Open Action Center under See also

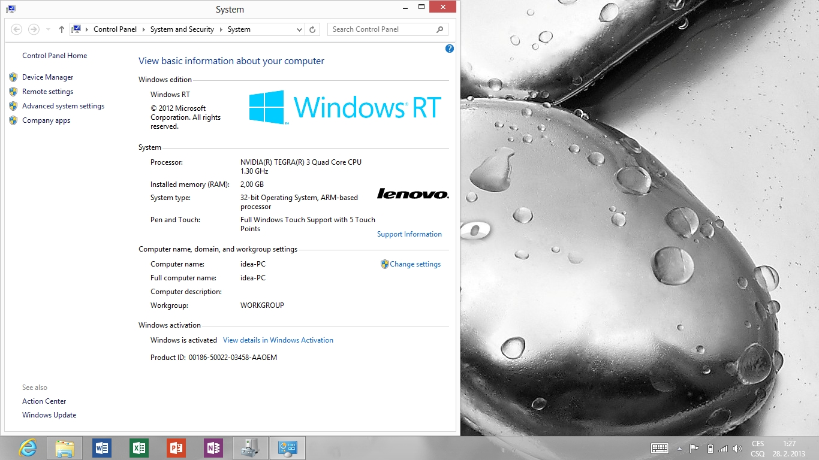click(44, 401)
